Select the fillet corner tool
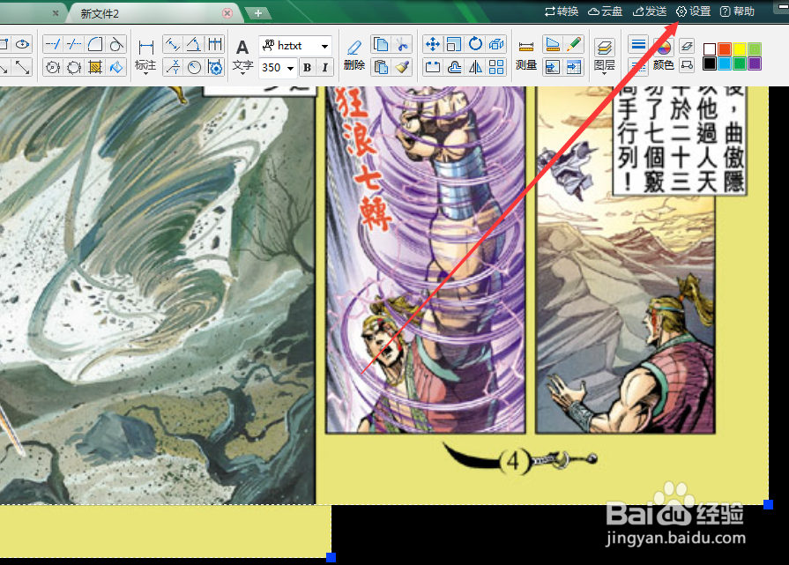 95,45
